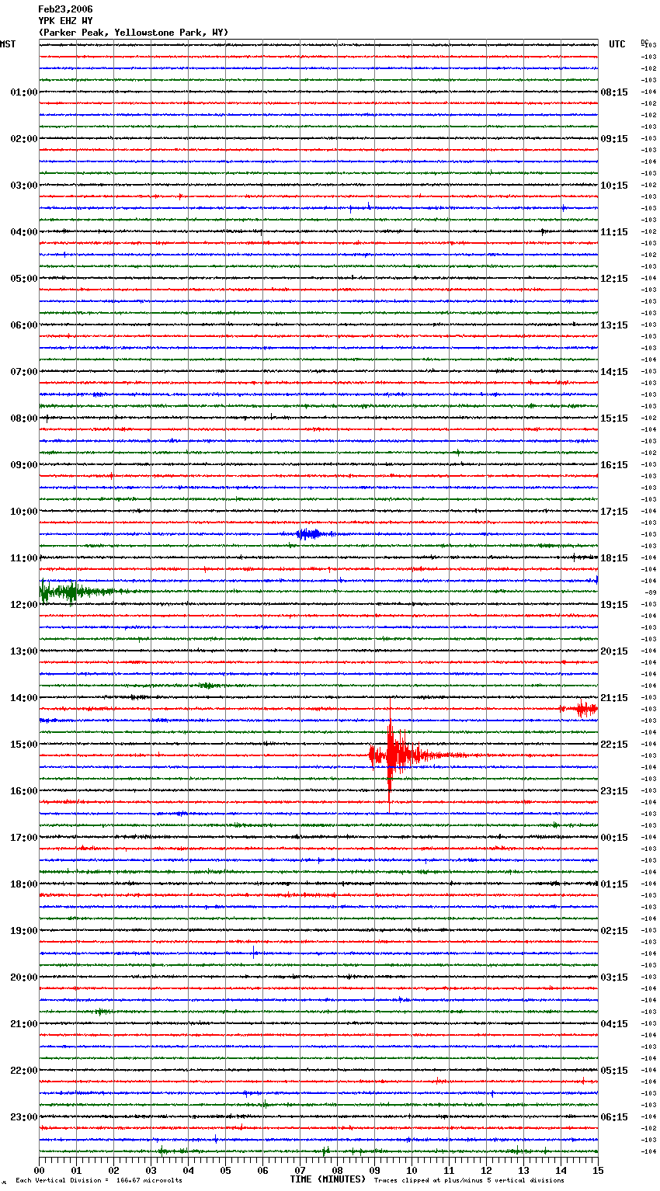Select the 07:00 MST time label
Viewport: 660px width, 1191px height.
[23, 372]
